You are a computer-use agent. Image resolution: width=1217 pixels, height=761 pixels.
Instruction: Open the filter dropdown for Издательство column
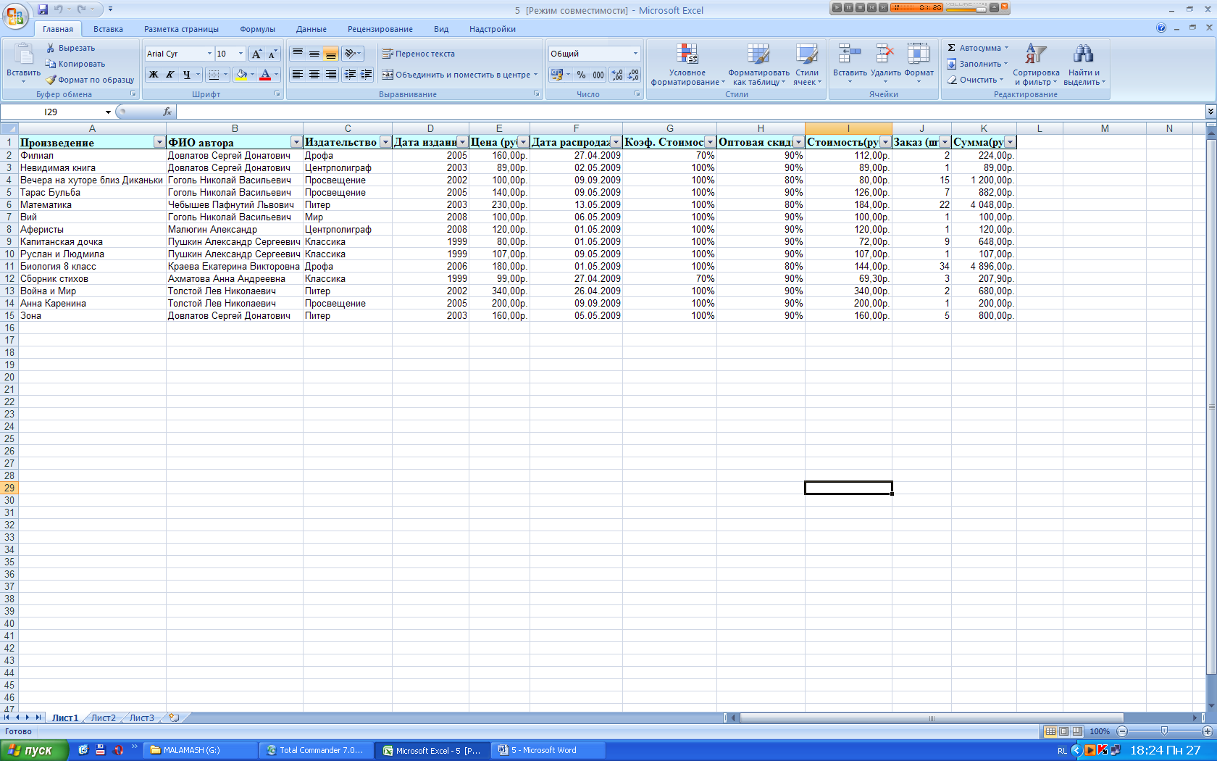pos(385,142)
